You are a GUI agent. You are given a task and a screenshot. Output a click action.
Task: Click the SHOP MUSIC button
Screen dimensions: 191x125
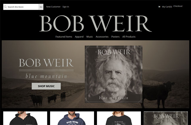tap(46, 86)
